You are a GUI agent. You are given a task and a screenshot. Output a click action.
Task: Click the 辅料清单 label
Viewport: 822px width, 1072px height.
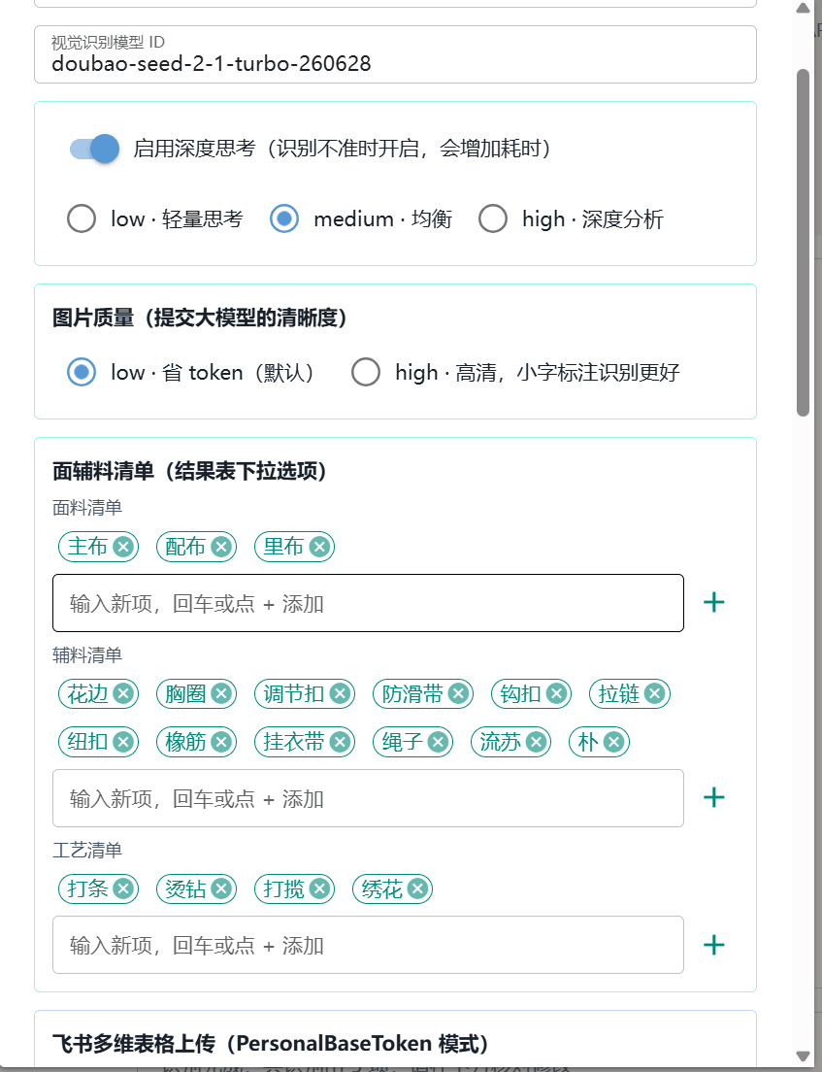coord(87,655)
